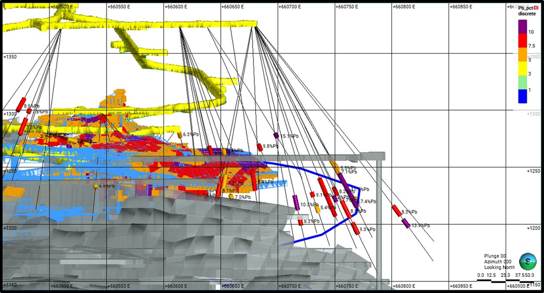Select the orange 7.0%Pb interval marker
The image size is (544, 293).
point(231,197)
